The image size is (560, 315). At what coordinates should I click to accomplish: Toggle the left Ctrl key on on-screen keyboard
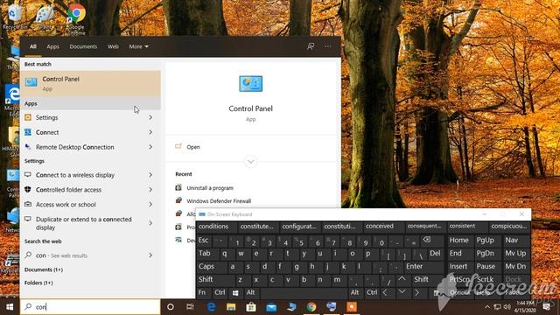point(220,292)
